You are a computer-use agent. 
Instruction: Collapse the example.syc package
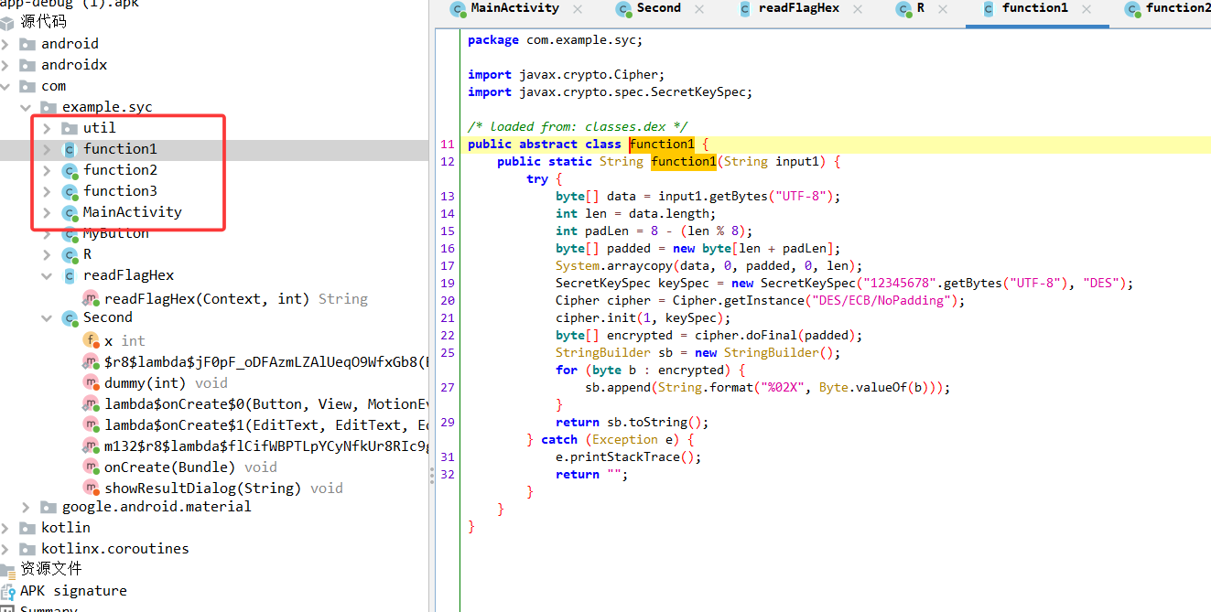pyautogui.click(x=26, y=107)
